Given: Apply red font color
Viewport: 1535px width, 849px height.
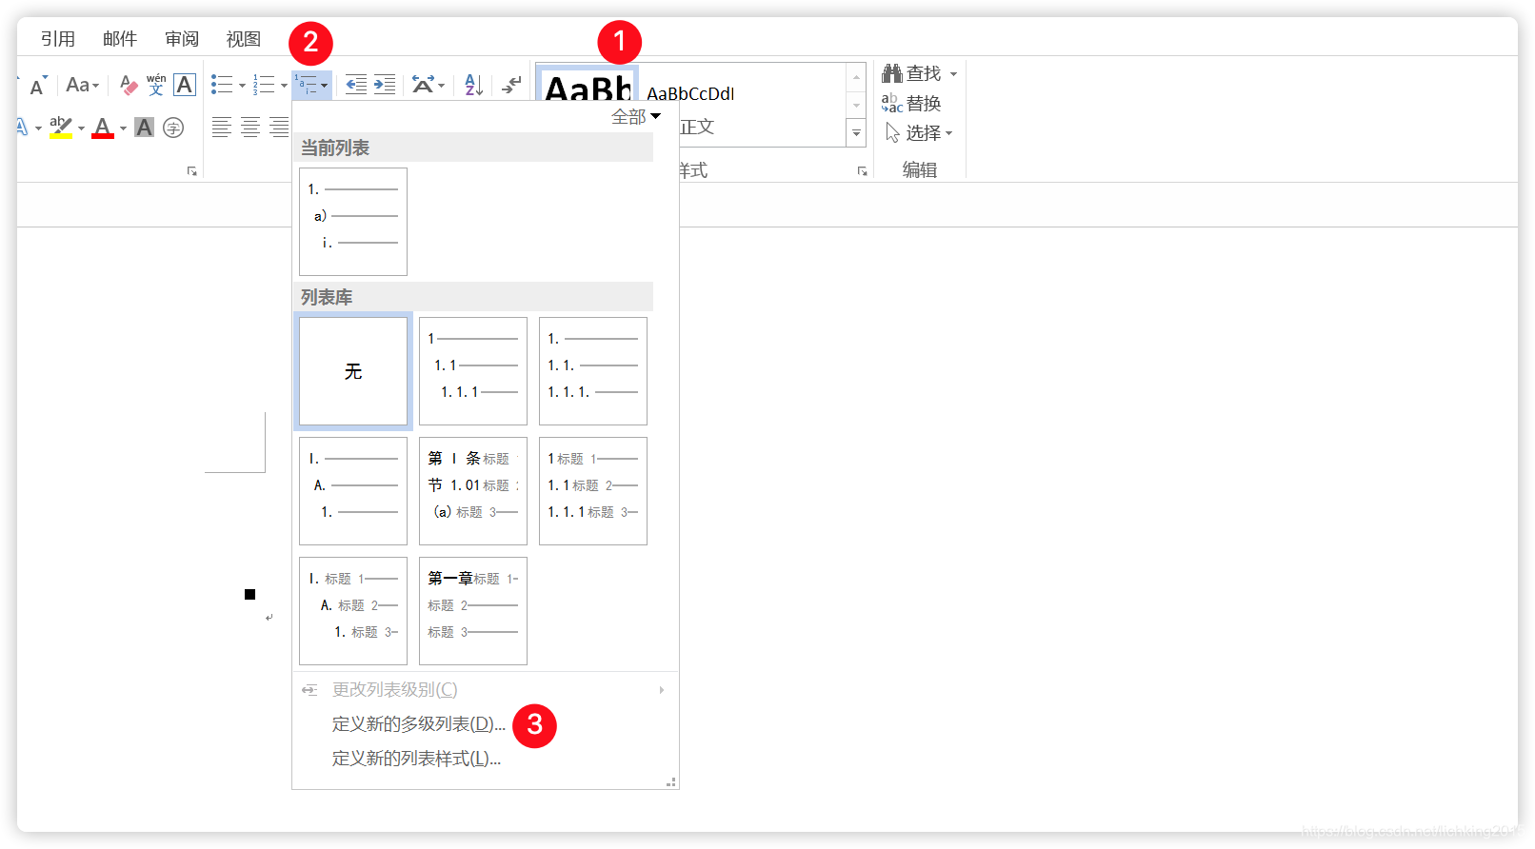Looking at the screenshot, I should click(103, 128).
